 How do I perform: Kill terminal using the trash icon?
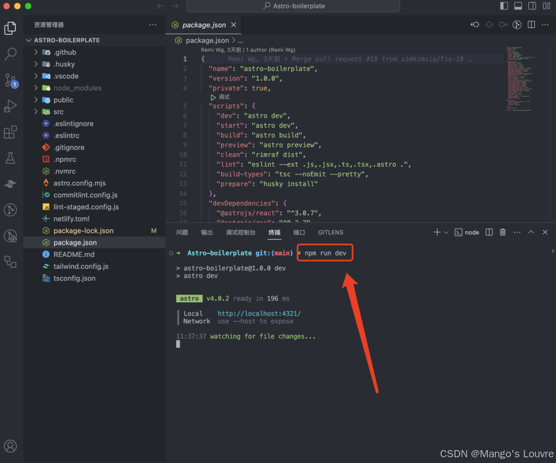click(x=503, y=232)
